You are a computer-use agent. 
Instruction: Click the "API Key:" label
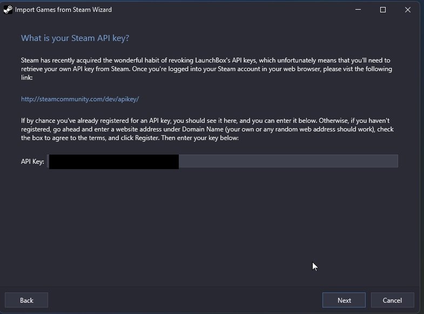(32, 162)
